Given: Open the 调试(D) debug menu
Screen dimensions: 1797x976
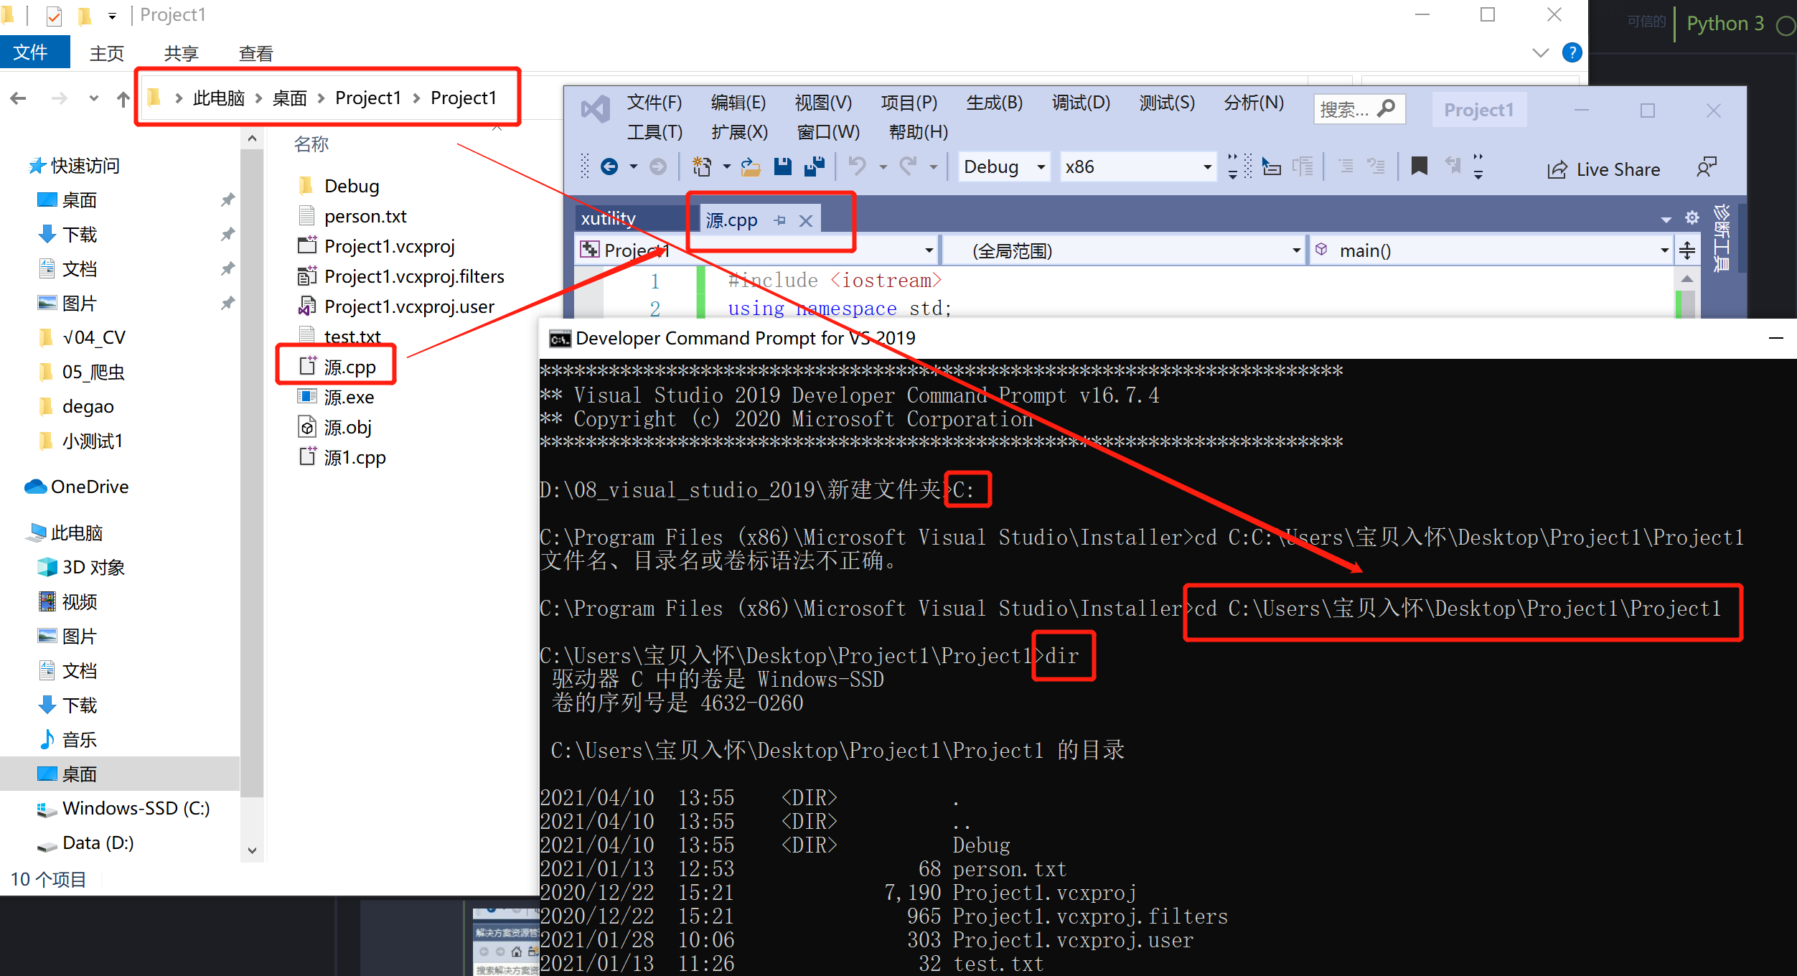Looking at the screenshot, I should (x=1081, y=103).
